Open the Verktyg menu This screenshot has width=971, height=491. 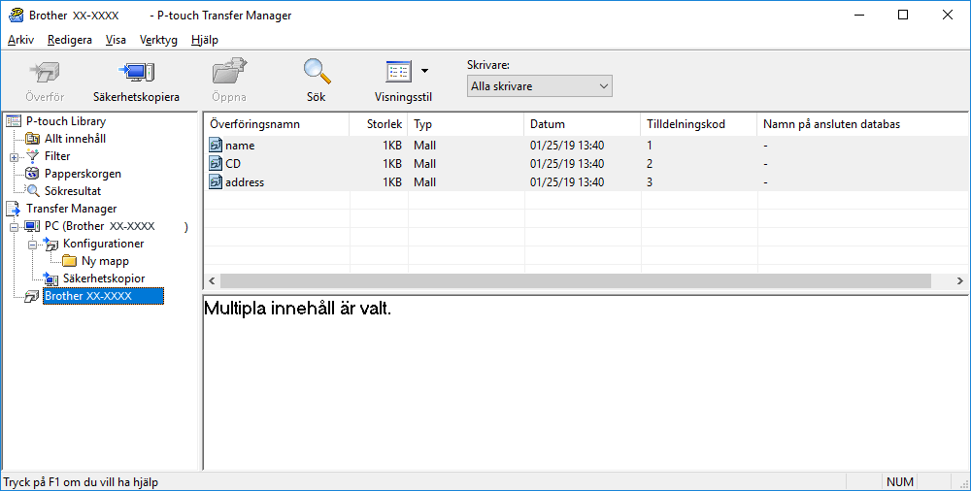coord(158,40)
